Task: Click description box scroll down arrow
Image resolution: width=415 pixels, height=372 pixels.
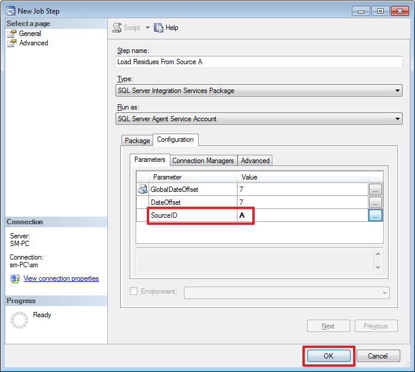Action: tap(378, 268)
